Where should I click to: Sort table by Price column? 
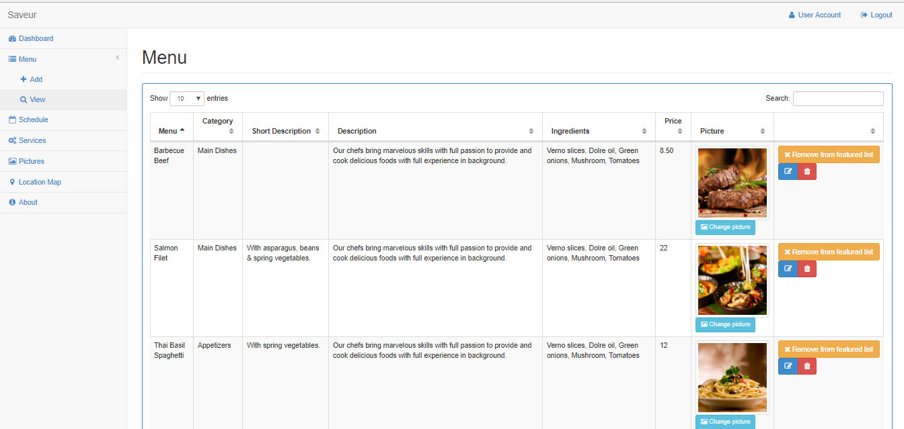tap(673, 126)
